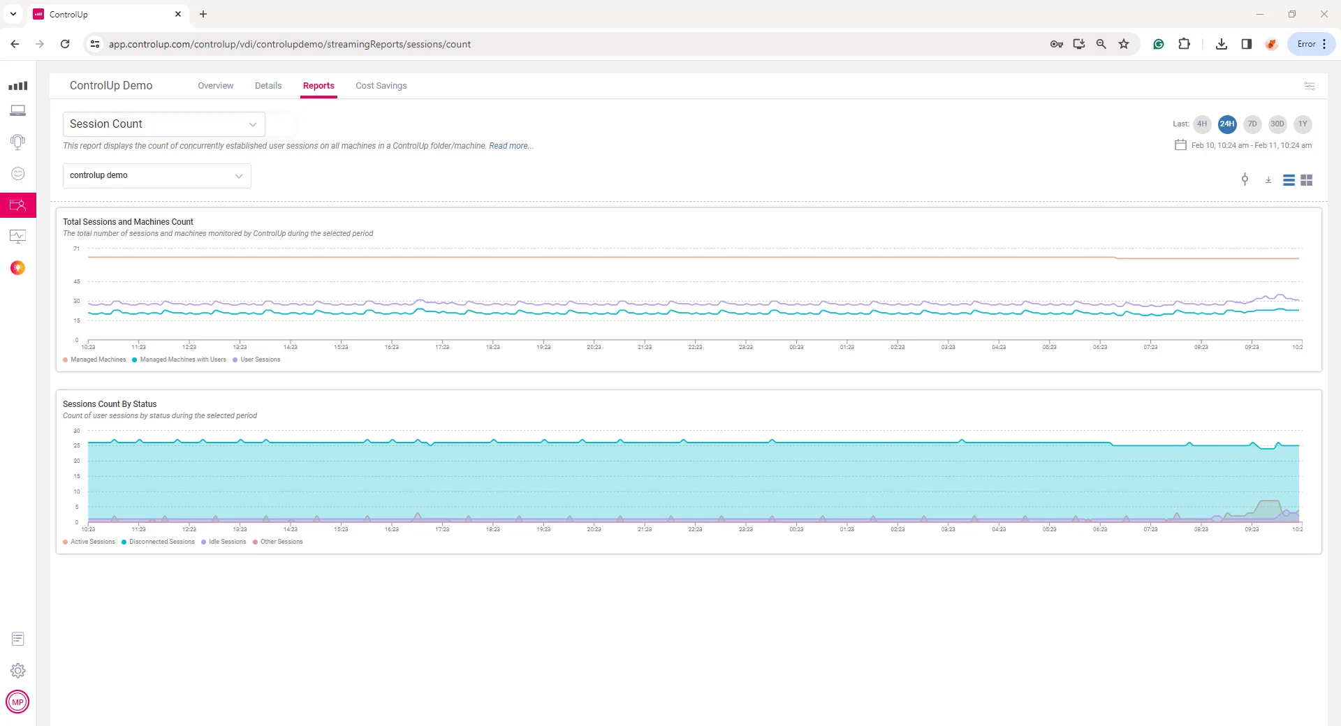Viewport: 1341px width, 726px height.
Task: Switch to the Cost Savings tab
Action: [381, 86]
